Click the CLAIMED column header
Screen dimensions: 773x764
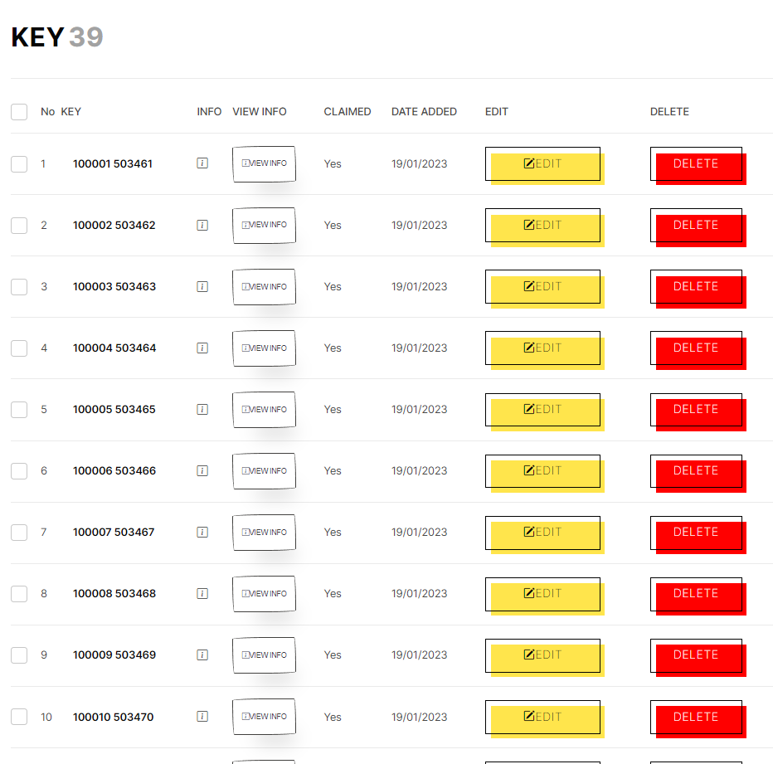click(347, 112)
